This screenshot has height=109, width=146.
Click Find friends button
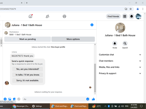point(113,16)
